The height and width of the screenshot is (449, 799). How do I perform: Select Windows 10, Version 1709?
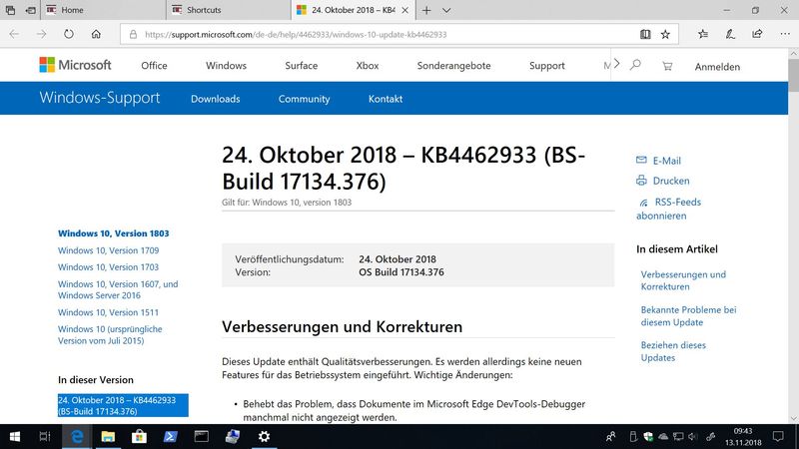click(x=108, y=250)
